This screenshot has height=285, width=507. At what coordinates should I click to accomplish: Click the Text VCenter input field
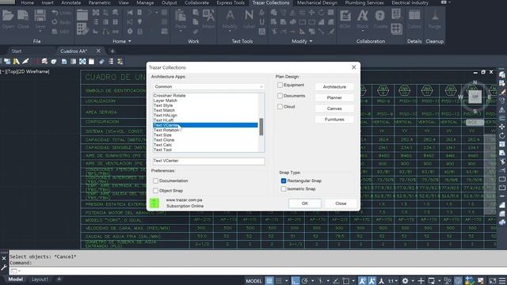[208, 161]
